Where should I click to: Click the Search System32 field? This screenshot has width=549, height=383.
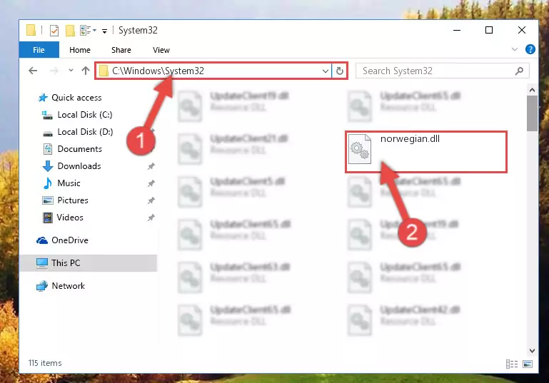442,71
